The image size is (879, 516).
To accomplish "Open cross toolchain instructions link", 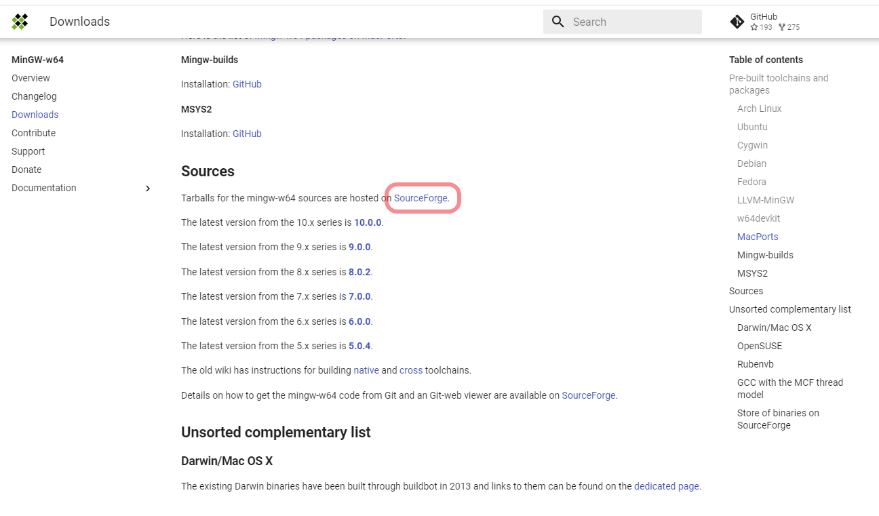I will coord(411,370).
